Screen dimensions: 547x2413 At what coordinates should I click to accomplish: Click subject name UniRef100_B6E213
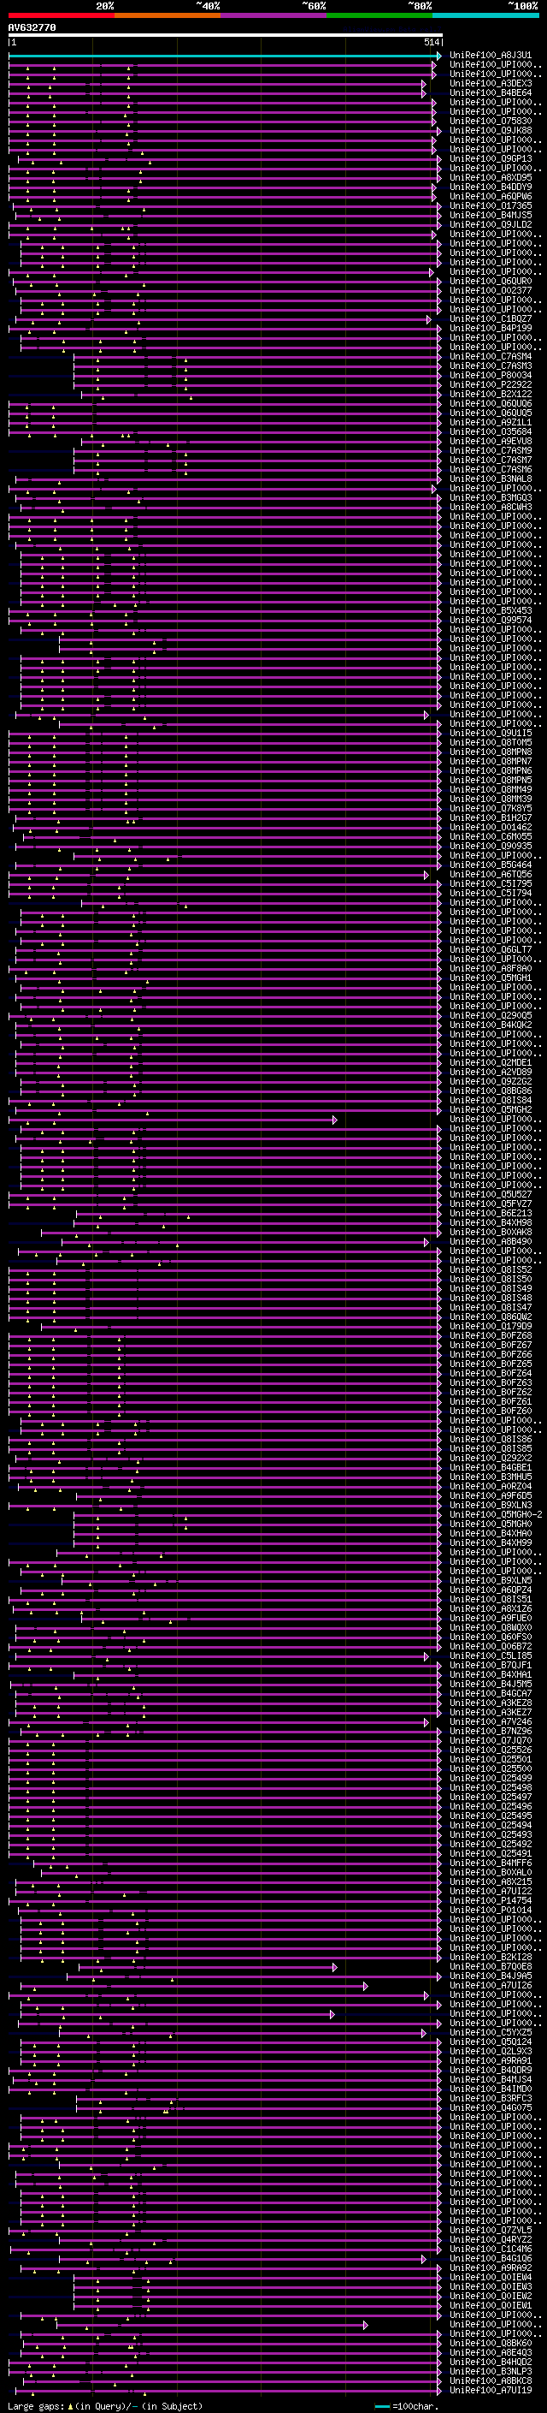(491, 1213)
